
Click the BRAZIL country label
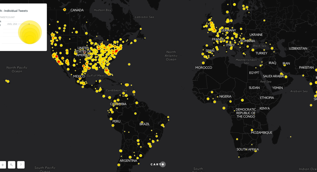[145, 124]
